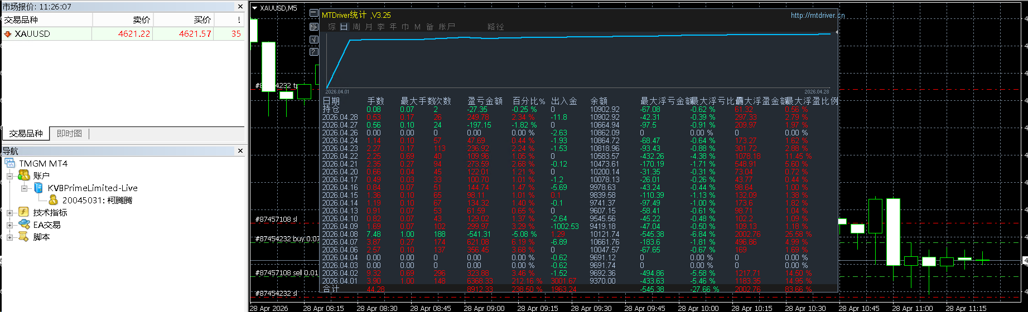Select the 技术指标 indicators icon
Viewport: 1028px width, 312px height.
24,212
